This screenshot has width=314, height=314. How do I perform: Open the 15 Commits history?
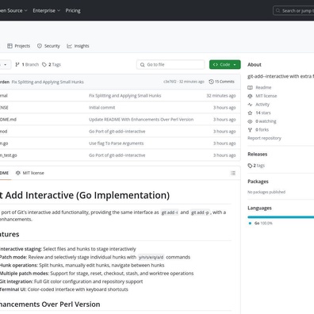click(221, 82)
